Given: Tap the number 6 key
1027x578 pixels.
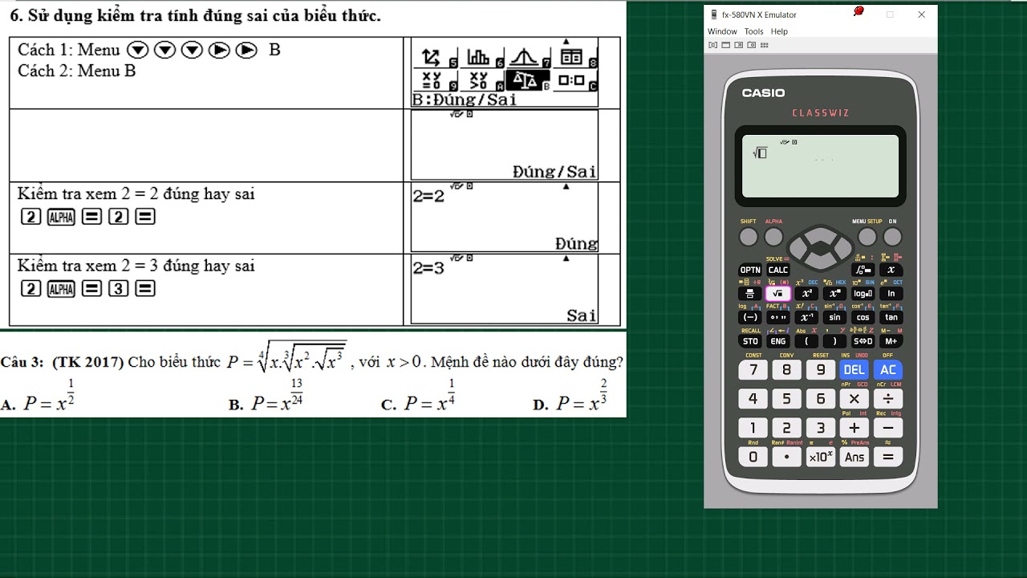Looking at the screenshot, I should click(x=820, y=399).
